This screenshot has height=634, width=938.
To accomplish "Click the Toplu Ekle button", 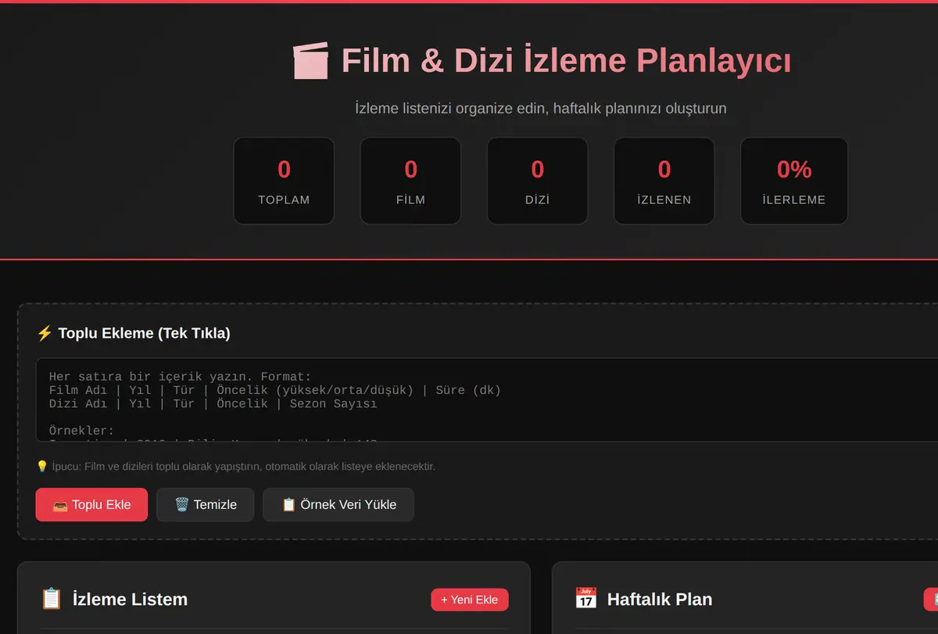I will (91, 505).
